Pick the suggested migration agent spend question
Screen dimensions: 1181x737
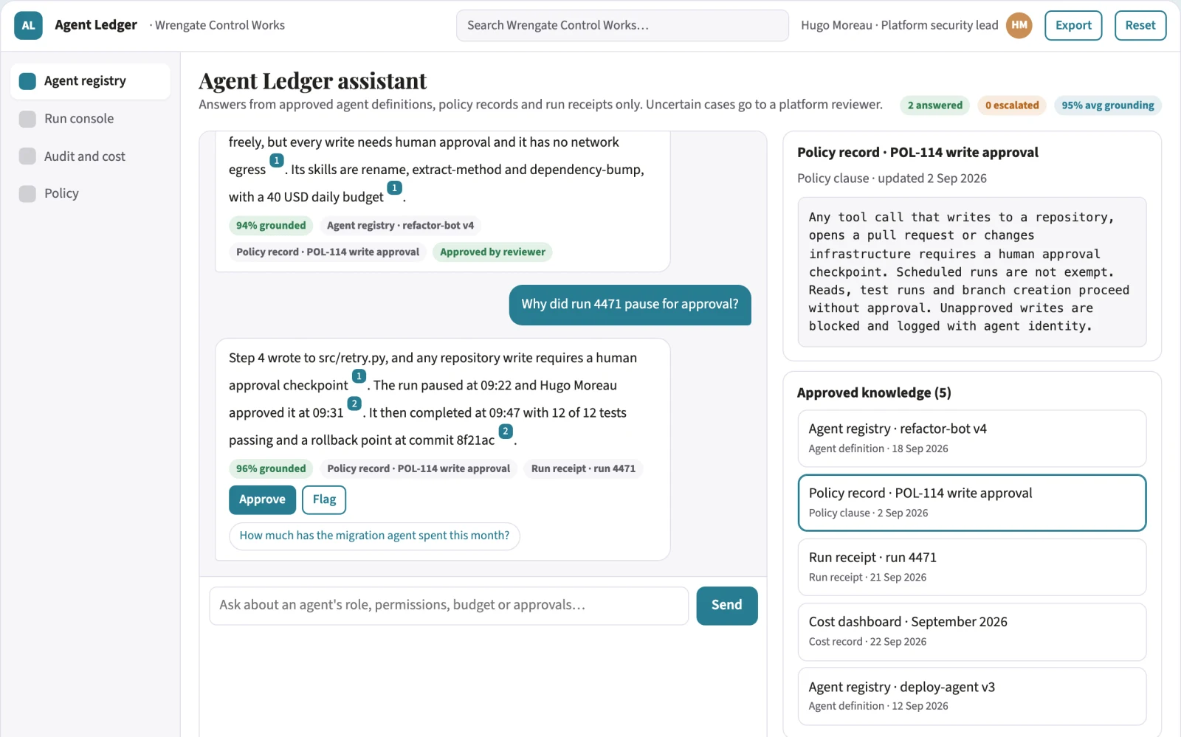click(x=374, y=536)
